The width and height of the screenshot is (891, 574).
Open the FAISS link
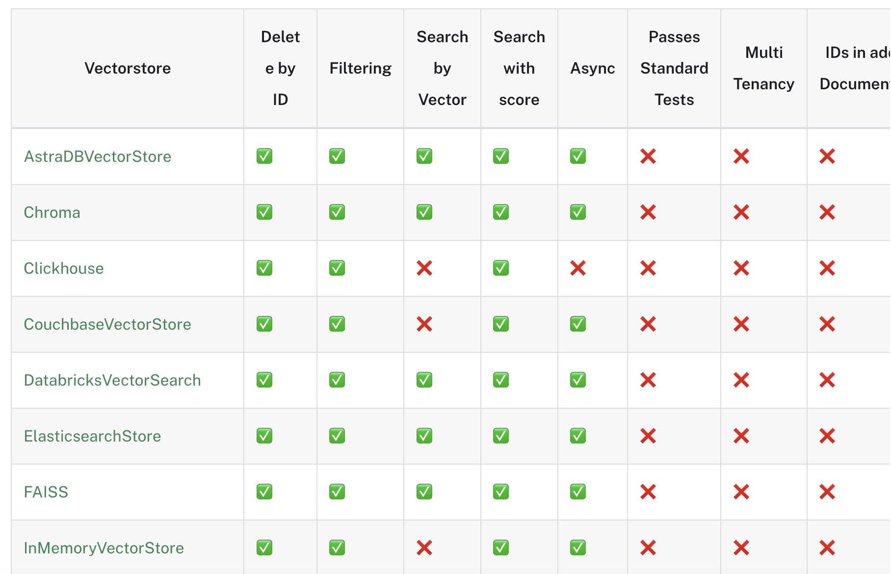pos(46,492)
